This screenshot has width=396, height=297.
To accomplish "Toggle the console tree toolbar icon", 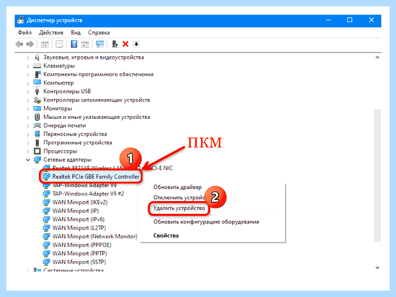I will [45, 45].
